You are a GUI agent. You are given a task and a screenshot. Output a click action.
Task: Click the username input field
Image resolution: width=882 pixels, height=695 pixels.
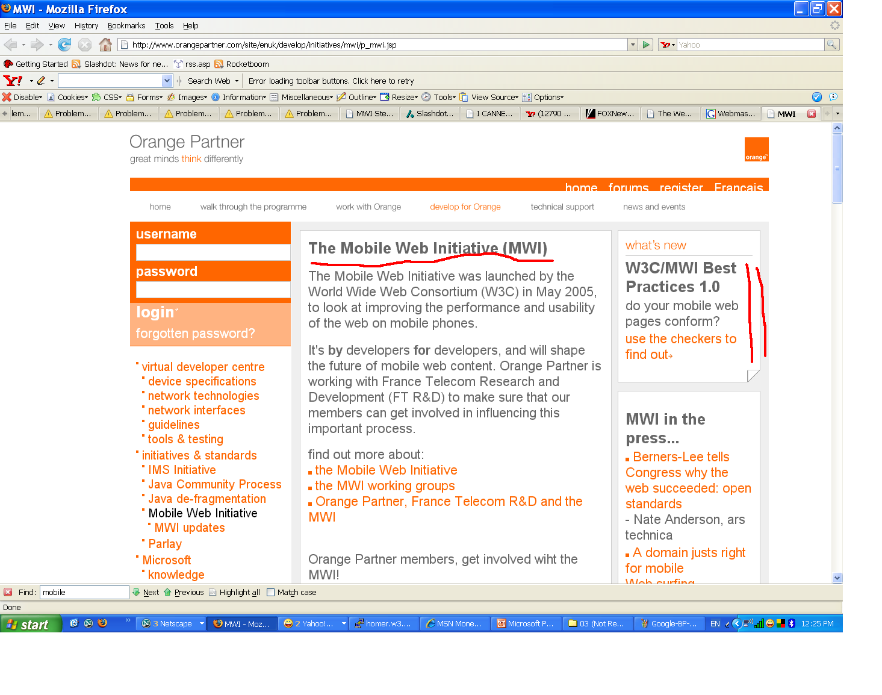[x=213, y=252]
